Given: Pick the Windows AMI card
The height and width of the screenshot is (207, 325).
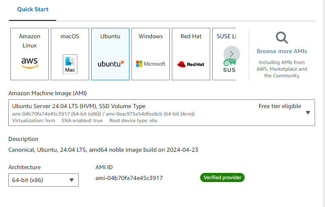Looking at the screenshot, I should pyautogui.click(x=151, y=54).
